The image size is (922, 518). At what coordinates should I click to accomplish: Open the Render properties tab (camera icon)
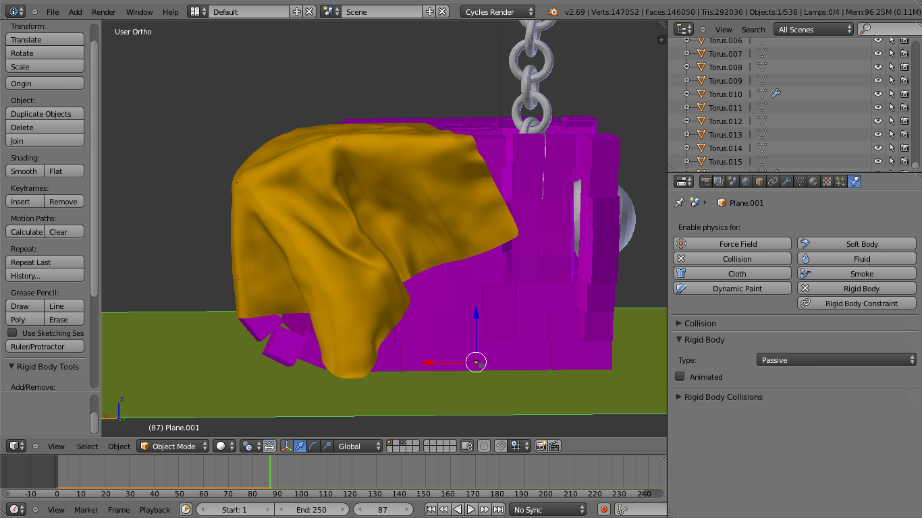click(x=706, y=181)
